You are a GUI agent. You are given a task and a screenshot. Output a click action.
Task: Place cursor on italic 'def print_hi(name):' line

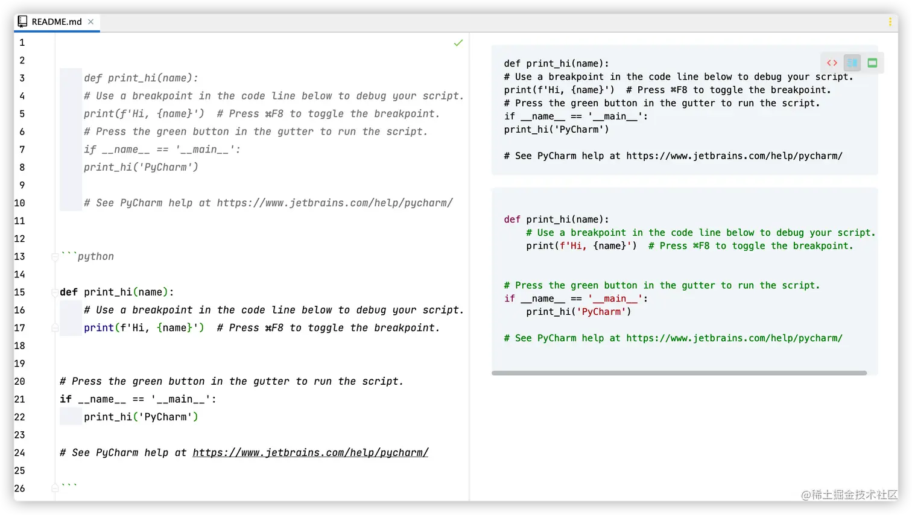coord(141,78)
